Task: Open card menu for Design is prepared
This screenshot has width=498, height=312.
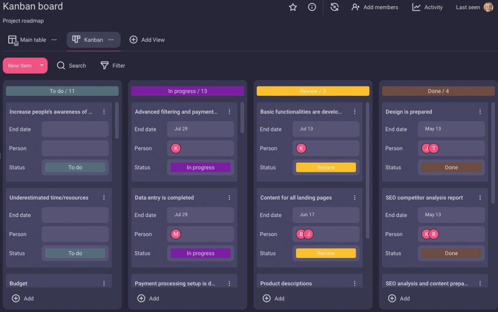Action: [480, 111]
